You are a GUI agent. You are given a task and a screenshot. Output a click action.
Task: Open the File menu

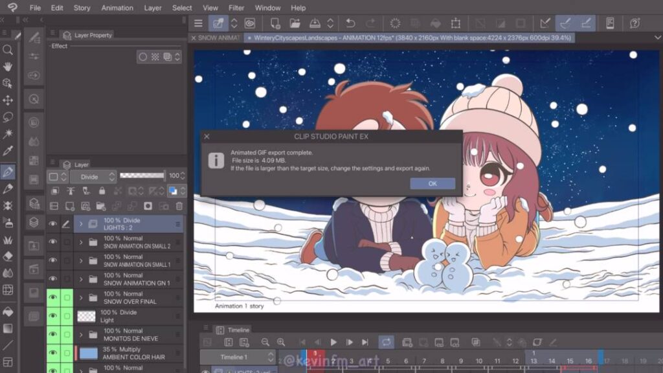coord(35,8)
